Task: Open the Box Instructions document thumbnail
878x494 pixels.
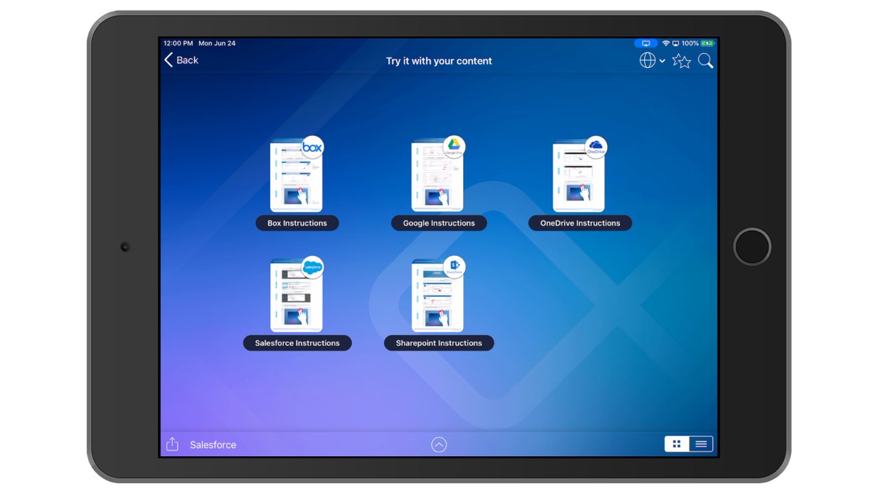Action: [296, 177]
